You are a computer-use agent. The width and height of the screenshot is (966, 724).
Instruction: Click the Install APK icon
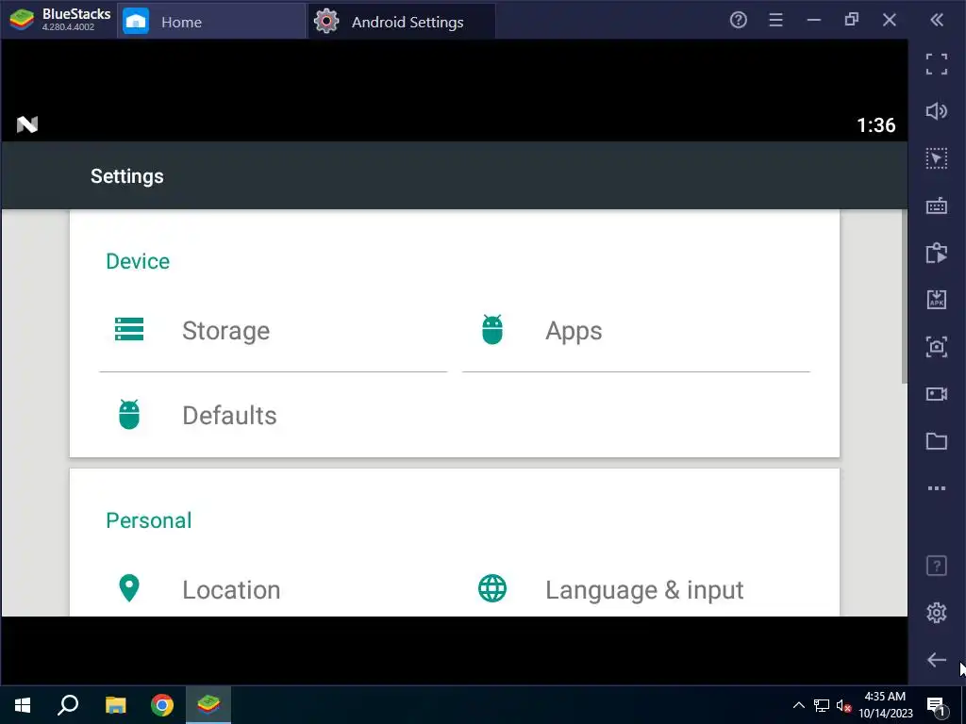937,300
